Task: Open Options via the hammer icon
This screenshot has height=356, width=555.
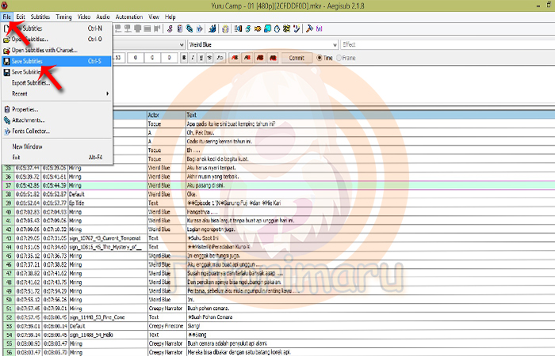Action: pos(309,28)
